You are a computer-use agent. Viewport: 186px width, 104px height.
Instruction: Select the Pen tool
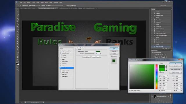tap(17, 47)
